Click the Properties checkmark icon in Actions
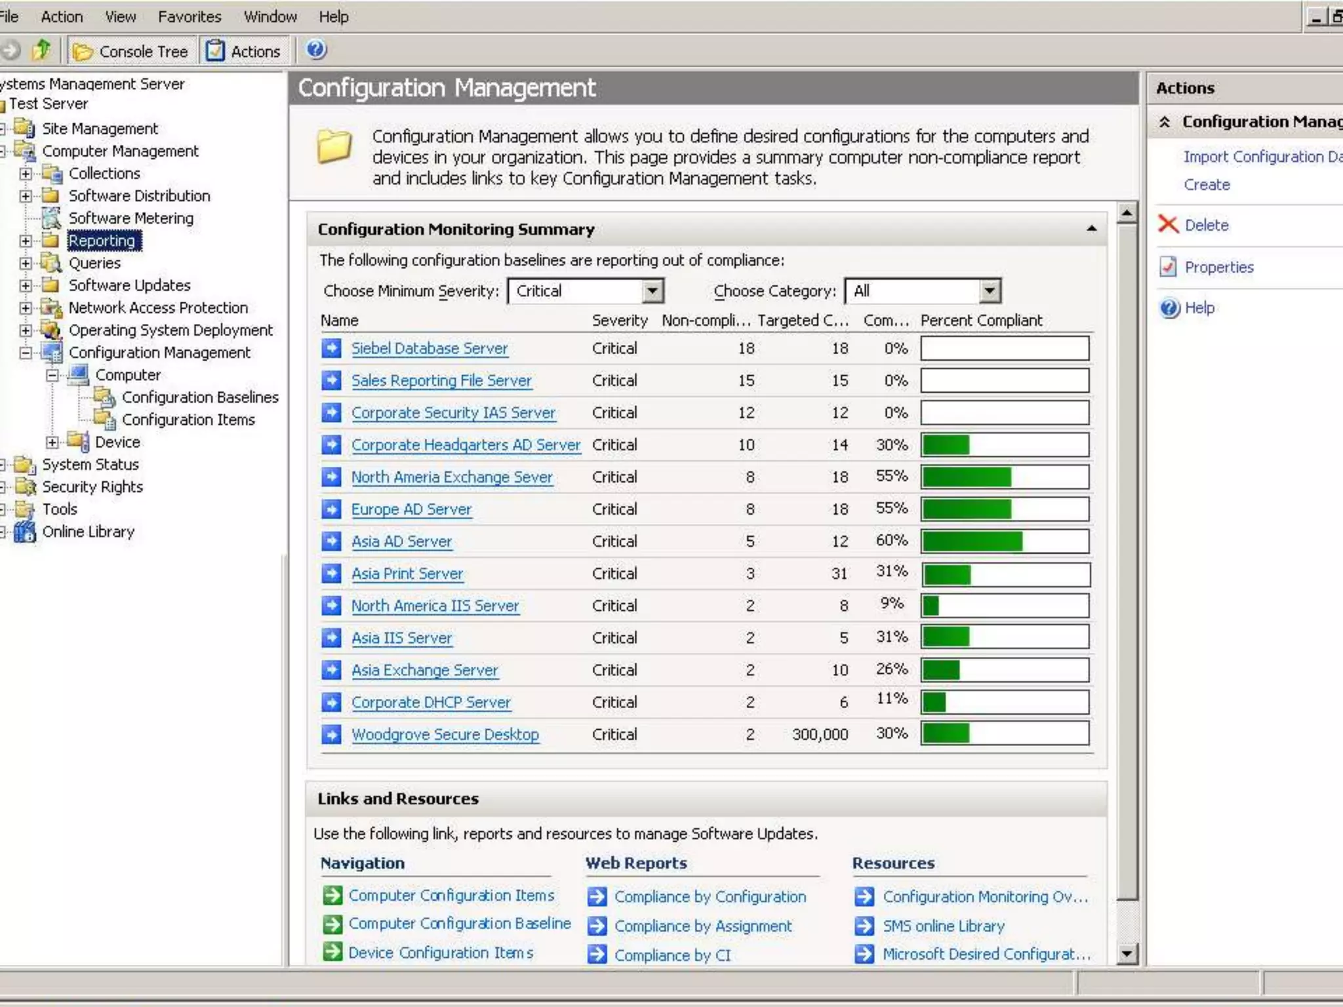This screenshot has width=1343, height=1007. [x=1168, y=267]
